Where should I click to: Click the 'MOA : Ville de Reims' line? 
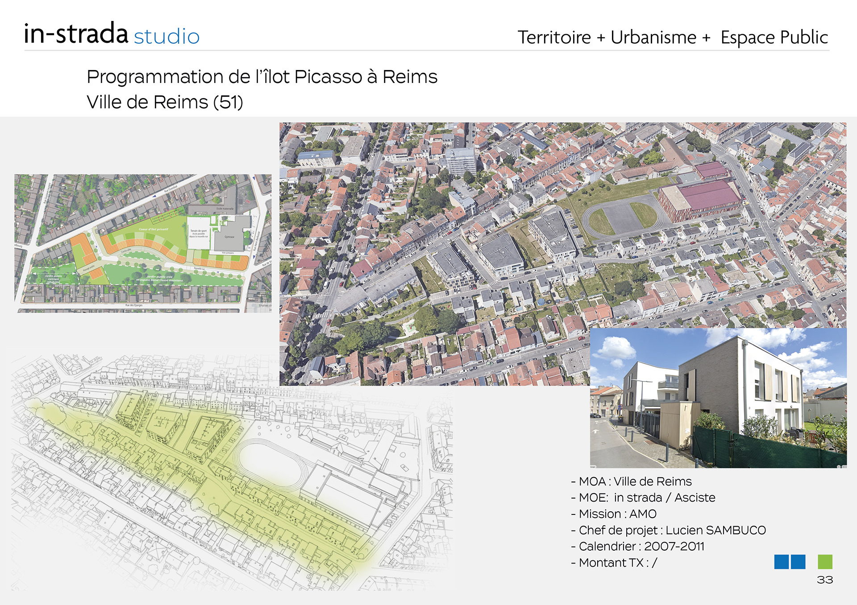click(x=631, y=482)
